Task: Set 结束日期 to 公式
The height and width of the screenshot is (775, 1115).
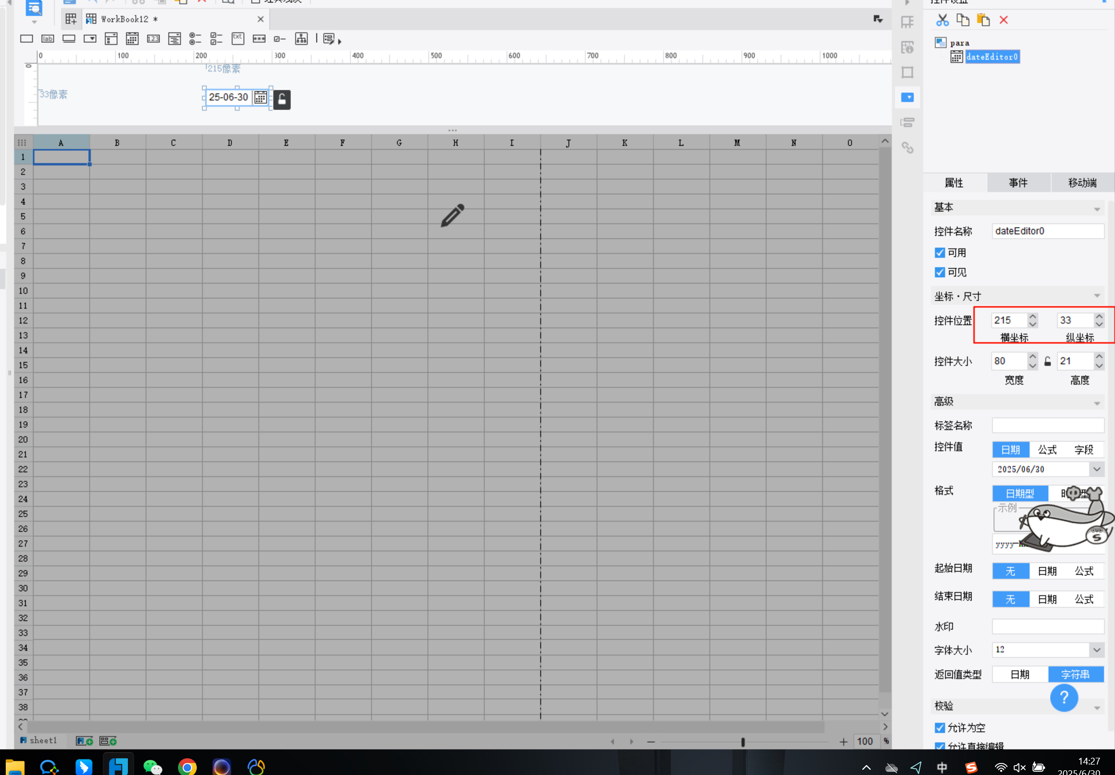Action: pos(1084,599)
